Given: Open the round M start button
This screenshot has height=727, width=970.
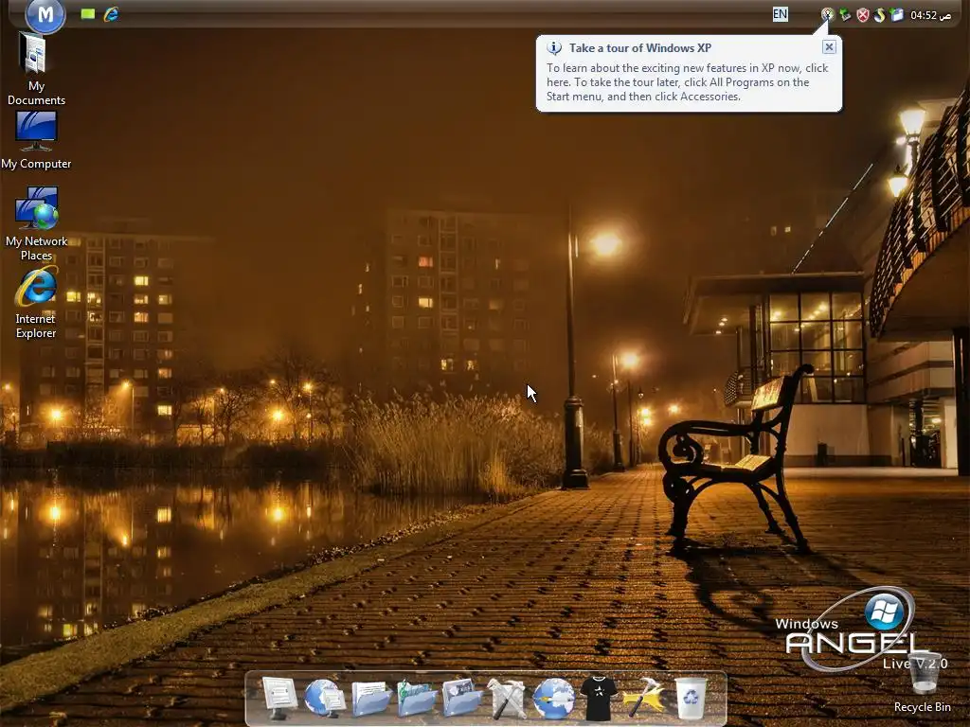Looking at the screenshot, I should [x=45, y=15].
